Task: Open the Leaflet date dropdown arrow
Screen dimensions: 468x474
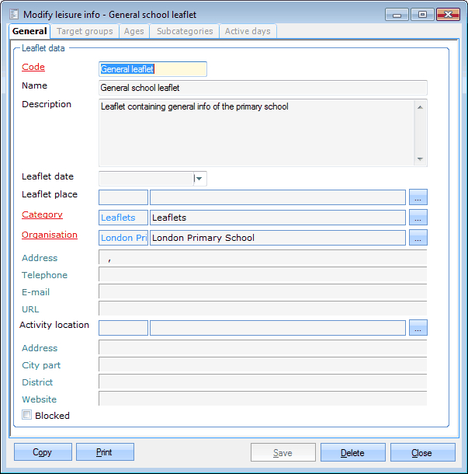Action: (x=199, y=179)
